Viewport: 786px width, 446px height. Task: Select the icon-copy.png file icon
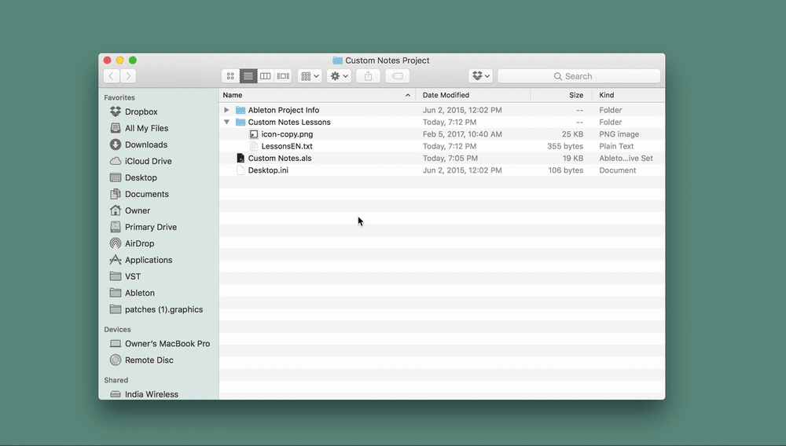(254, 134)
